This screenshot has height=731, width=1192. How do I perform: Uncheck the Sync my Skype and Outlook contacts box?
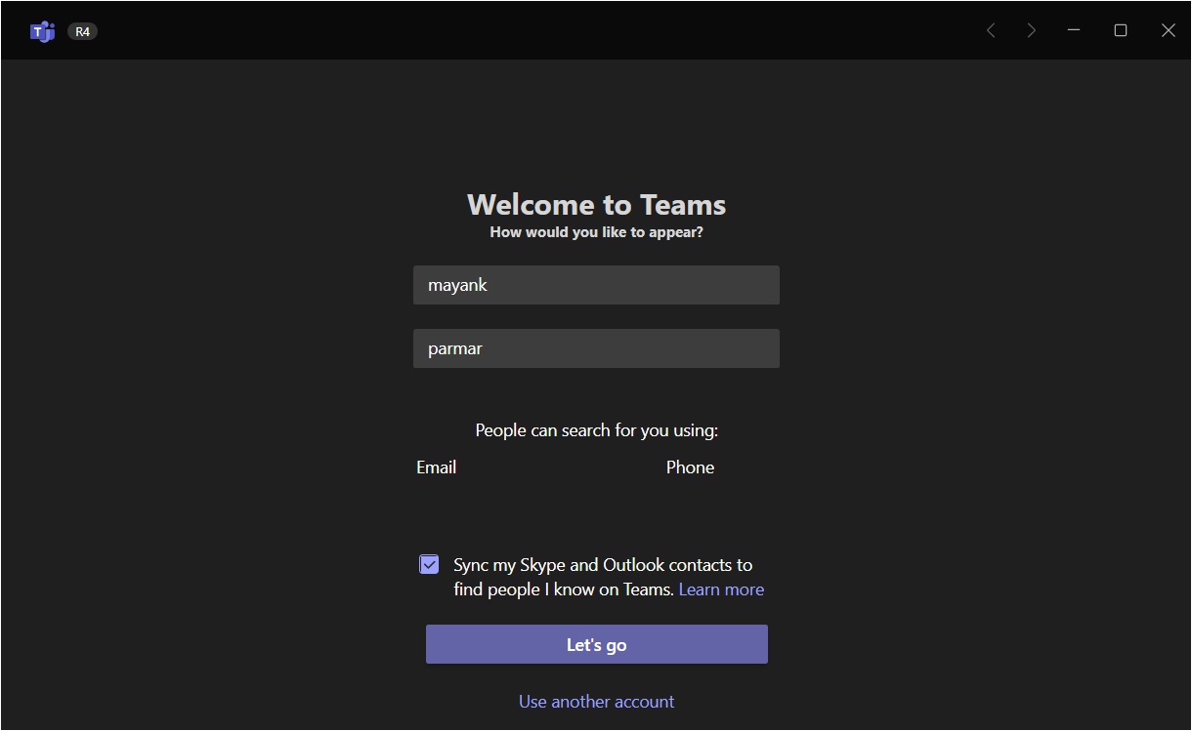coord(429,564)
